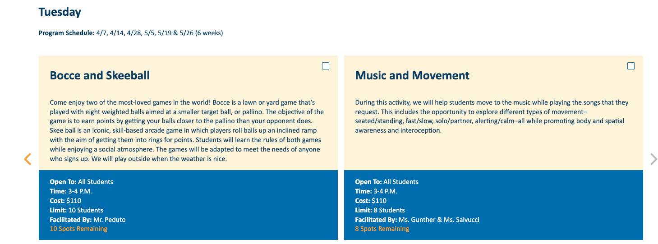Select the Music and Movement checkbox
658x244 pixels.
(631, 66)
